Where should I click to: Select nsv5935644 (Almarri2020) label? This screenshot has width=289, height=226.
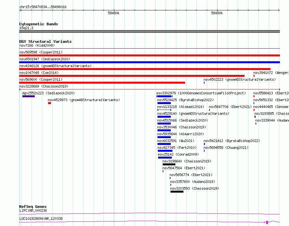[181, 134]
